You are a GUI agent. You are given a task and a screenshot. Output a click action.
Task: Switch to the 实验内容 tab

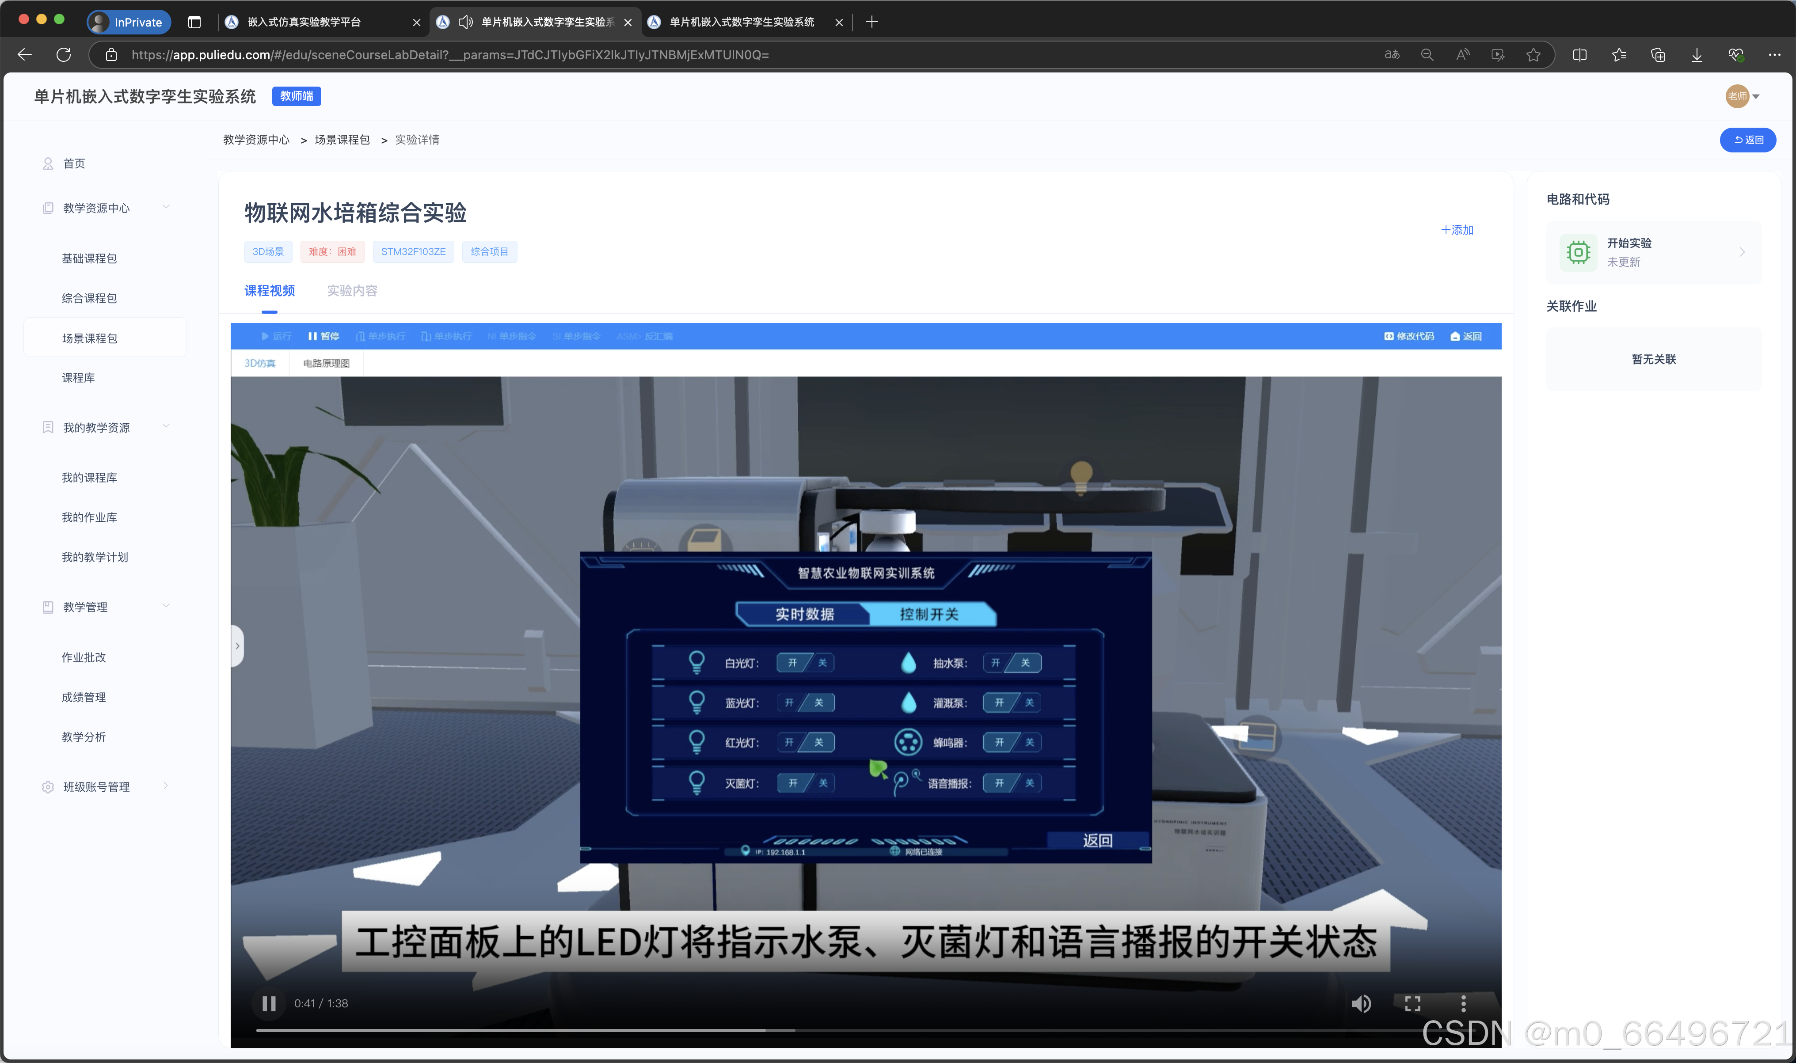click(352, 291)
